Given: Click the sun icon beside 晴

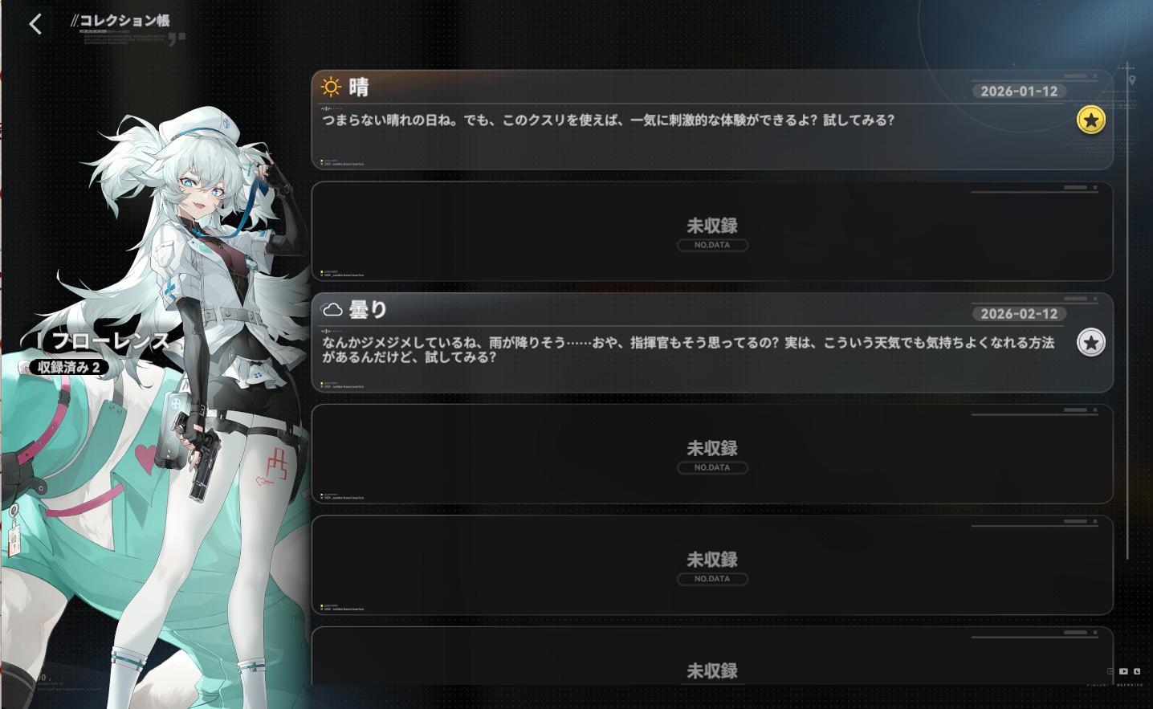Looking at the screenshot, I should [x=331, y=87].
